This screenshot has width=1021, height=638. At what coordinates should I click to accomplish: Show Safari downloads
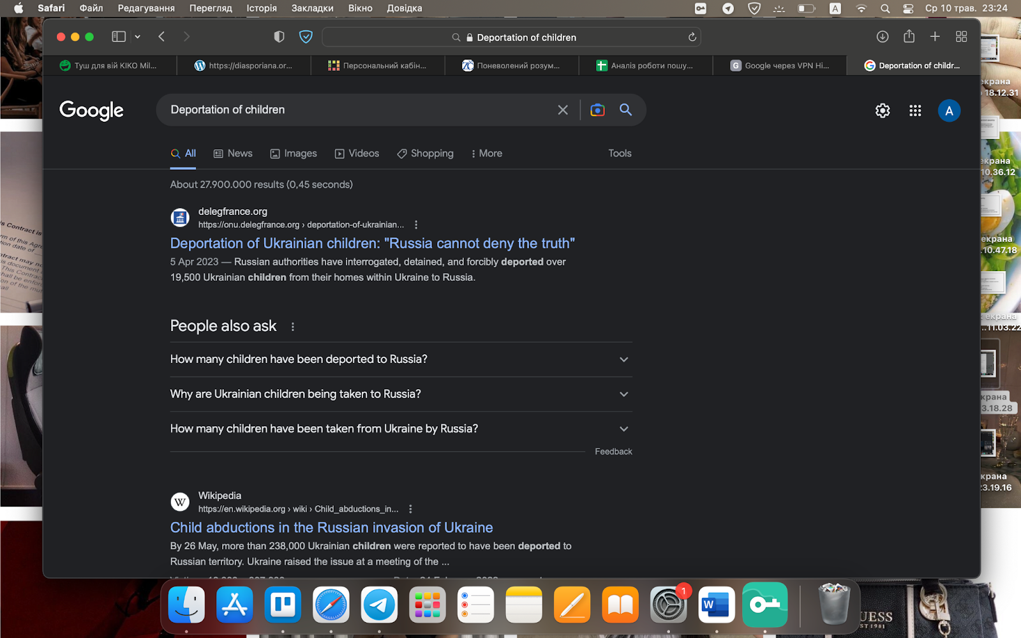point(882,37)
